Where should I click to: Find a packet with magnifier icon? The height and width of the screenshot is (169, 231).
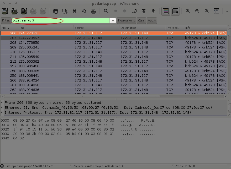point(106,11)
